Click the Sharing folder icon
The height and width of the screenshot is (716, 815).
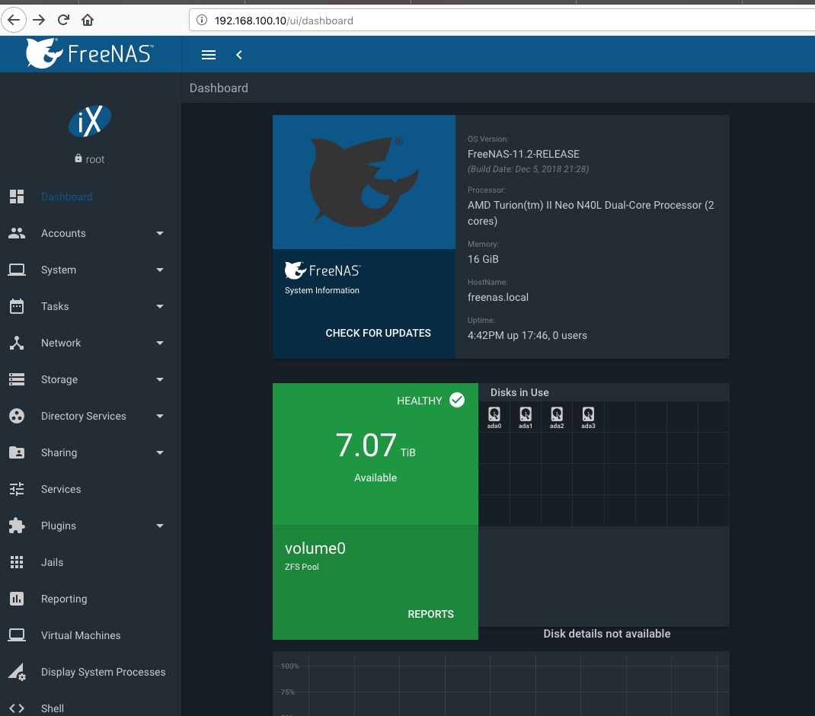[x=17, y=452]
